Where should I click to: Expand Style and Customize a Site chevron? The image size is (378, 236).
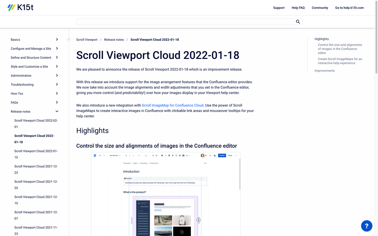(x=57, y=67)
